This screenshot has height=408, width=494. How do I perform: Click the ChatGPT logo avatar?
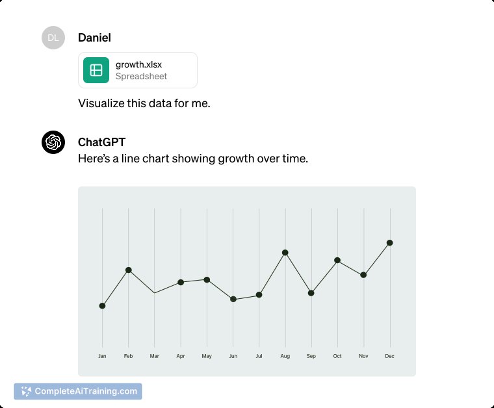click(x=53, y=142)
